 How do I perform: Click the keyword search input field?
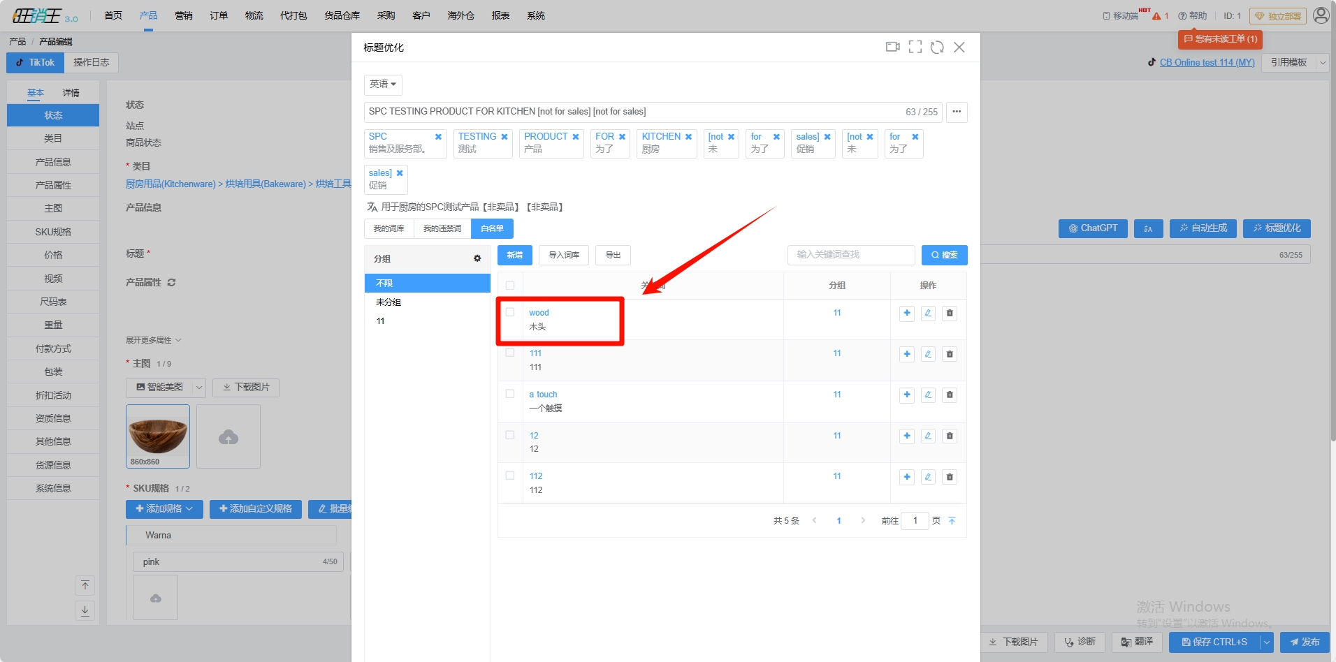(x=850, y=255)
